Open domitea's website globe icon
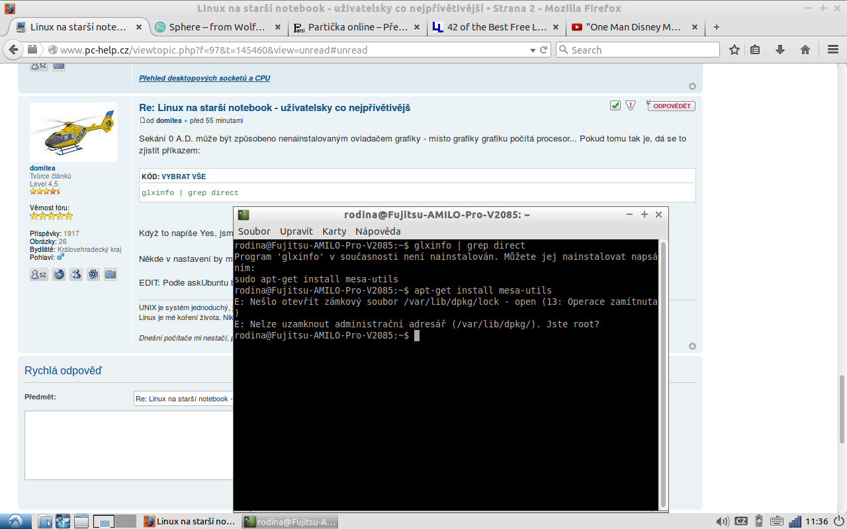Screen dimensions: 847x529 [x=59, y=274]
